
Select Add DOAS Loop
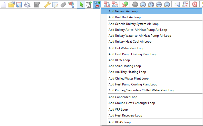click(119, 122)
